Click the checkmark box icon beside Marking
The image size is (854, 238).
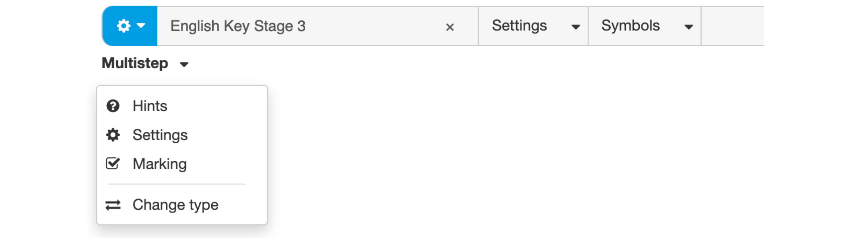tap(113, 164)
